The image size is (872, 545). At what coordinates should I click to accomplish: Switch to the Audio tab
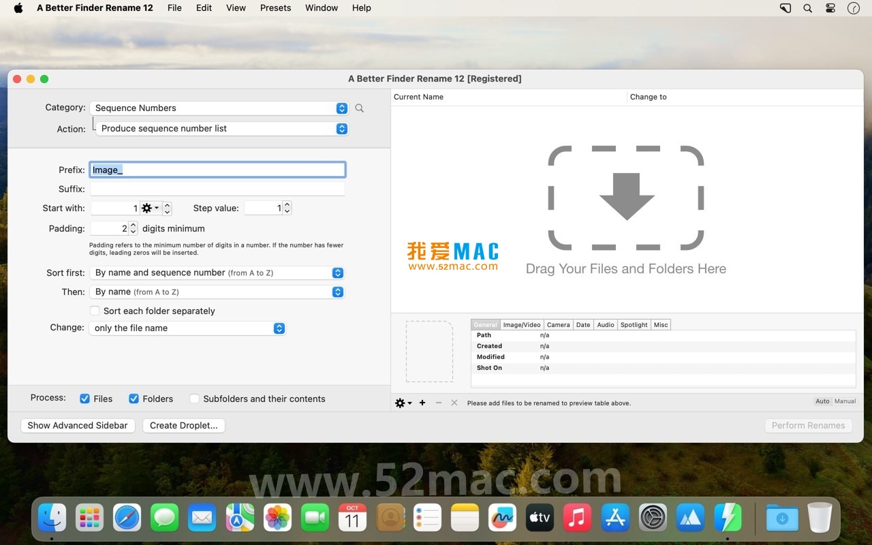pos(606,325)
